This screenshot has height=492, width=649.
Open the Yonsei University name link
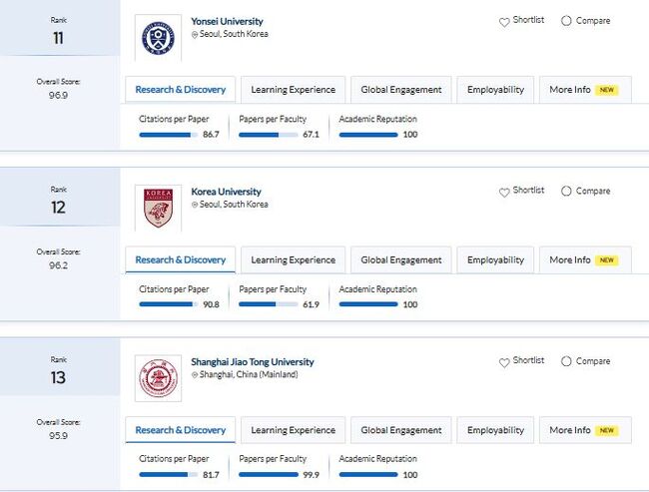tap(227, 21)
